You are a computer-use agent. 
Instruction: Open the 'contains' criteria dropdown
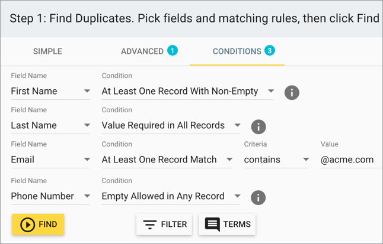coord(276,160)
